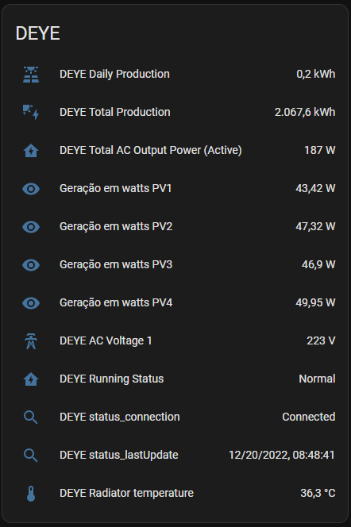This screenshot has width=351, height=527.
Task: Open the DEYE Radiator temperature entity label
Action: [x=126, y=493]
